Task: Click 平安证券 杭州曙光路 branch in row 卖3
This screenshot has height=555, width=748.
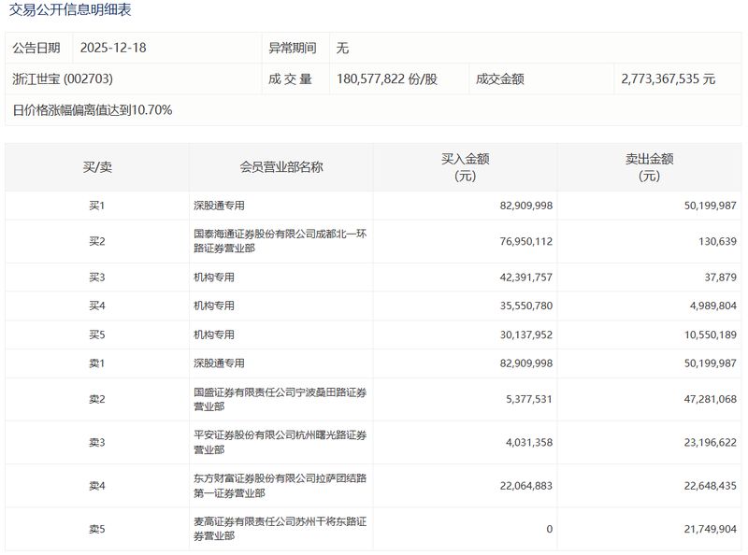Action: [278, 439]
